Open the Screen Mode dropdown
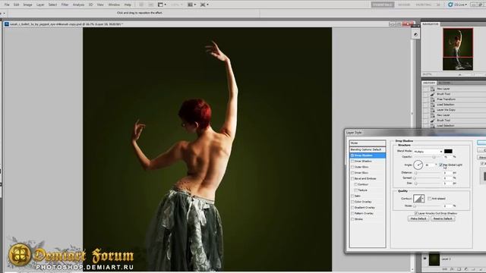This screenshot has width=486, height=273. coord(204,5)
